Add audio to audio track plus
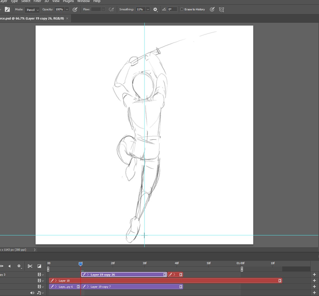The image size is (319, 296). [314, 293]
